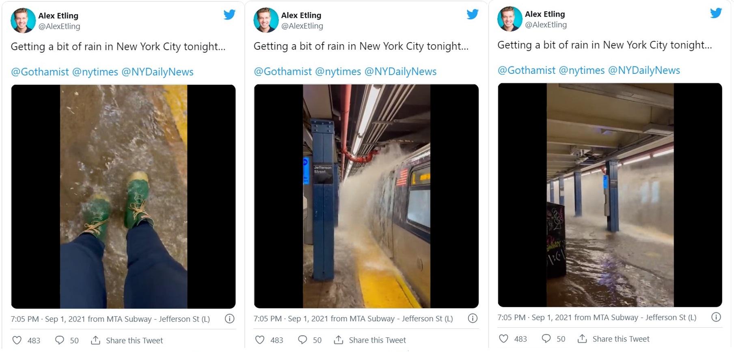Click "Share this Tweet" on the rightmost tweet
The width and height of the screenshot is (734, 352).
621,339
